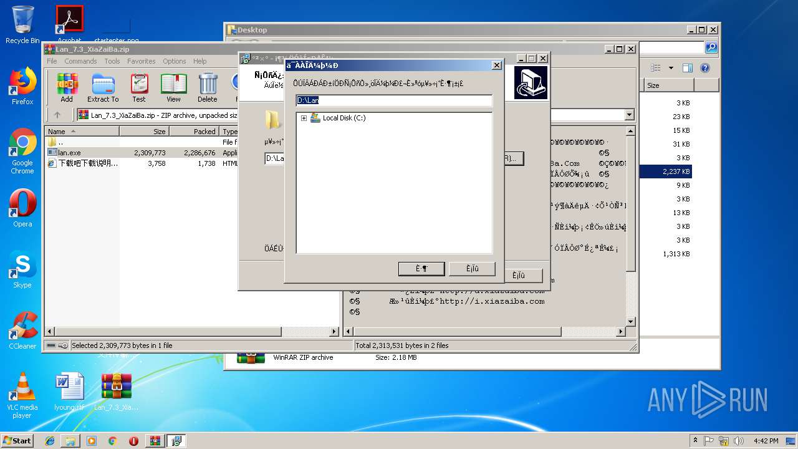Screen dimensions: 798x449
Task: Open VLC media player desktop shortcut
Action: tap(22, 395)
